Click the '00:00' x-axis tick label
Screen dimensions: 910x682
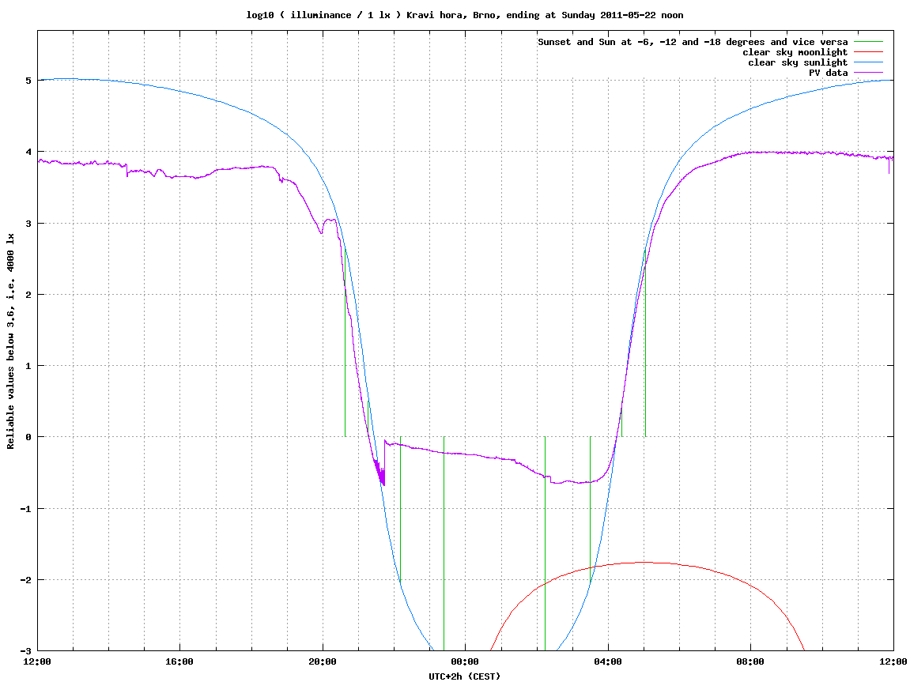tap(466, 661)
